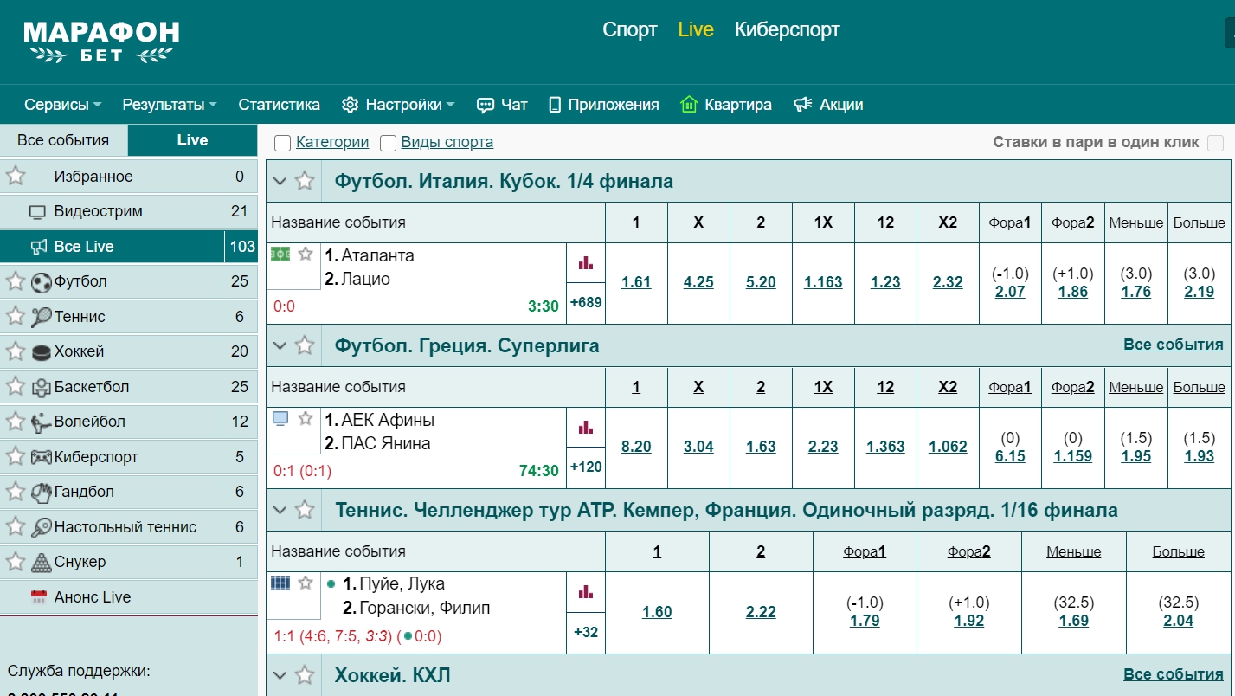Bet on Аталанта win odds 1.61
Image resolution: width=1235 pixels, height=696 pixels.
click(636, 282)
